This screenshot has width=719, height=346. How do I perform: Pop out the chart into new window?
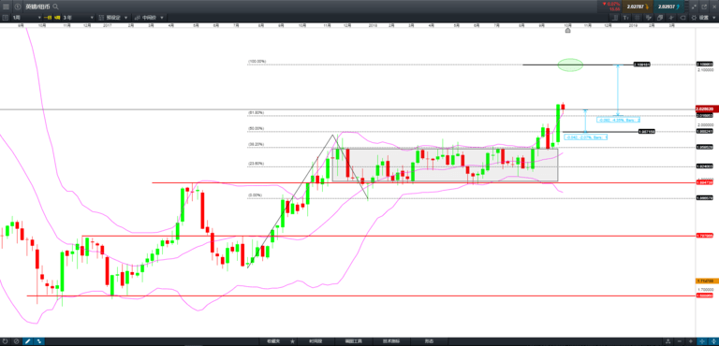(x=704, y=7)
